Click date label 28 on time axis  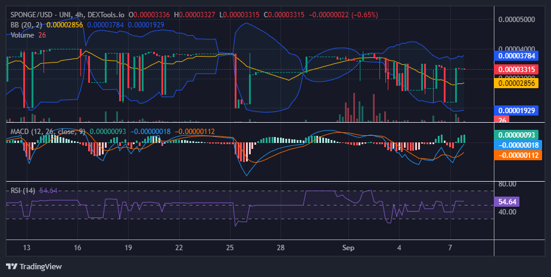pos(281,247)
